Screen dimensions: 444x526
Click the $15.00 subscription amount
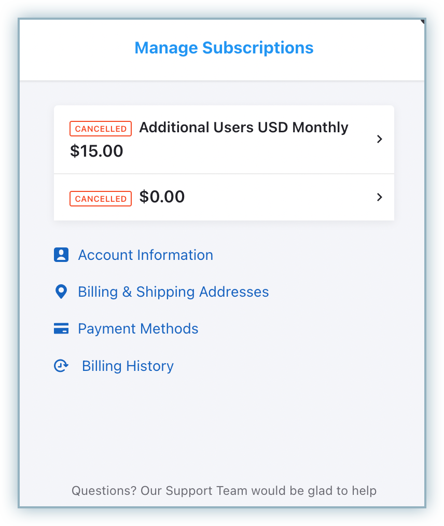(96, 151)
